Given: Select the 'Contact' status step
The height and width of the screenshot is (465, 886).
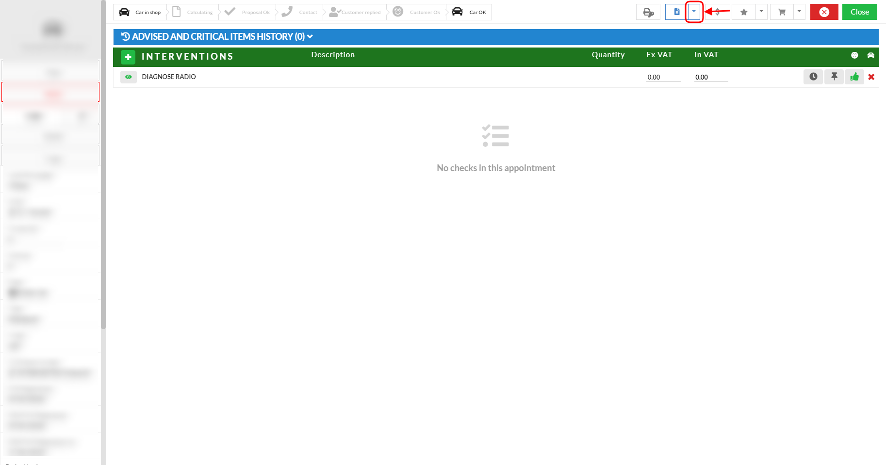Looking at the screenshot, I should pyautogui.click(x=300, y=12).
